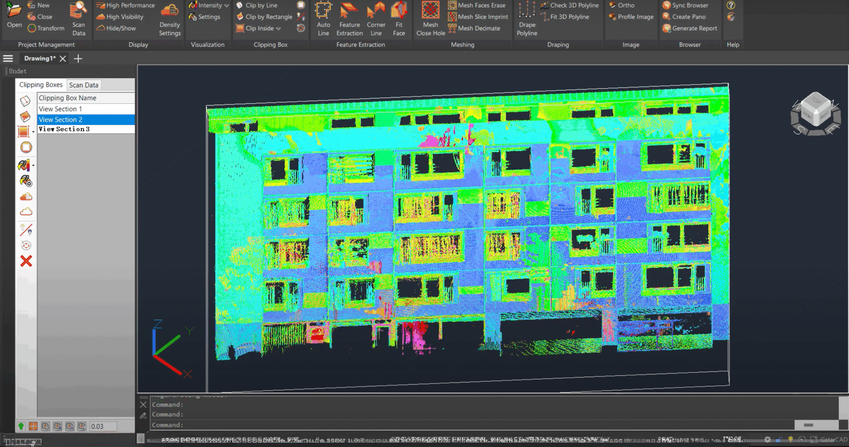The width and height of the screenshot is (849, 447).
Task: Click the red X delete clipping box icon
Action: (26, 261)
